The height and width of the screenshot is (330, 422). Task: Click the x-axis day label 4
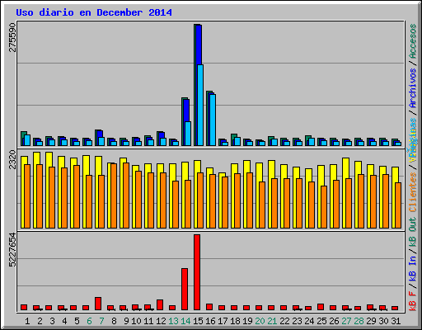[64, 321]
